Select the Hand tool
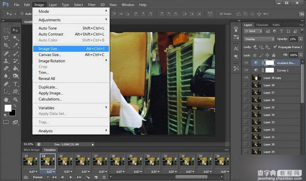Screen dimensions: 306x181 6,99
